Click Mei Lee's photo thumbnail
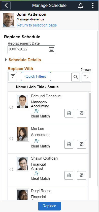The image size is (99, 212). point(23,134)
